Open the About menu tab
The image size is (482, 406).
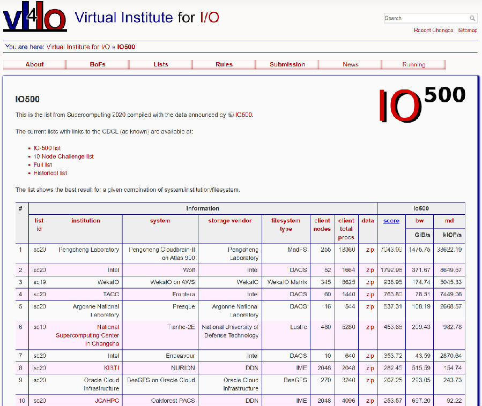tap(34, 64)
